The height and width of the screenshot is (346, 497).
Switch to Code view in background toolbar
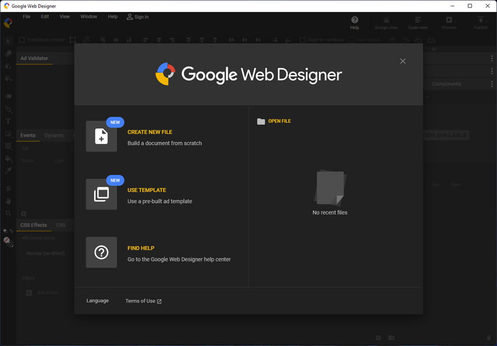coord(418,23)
